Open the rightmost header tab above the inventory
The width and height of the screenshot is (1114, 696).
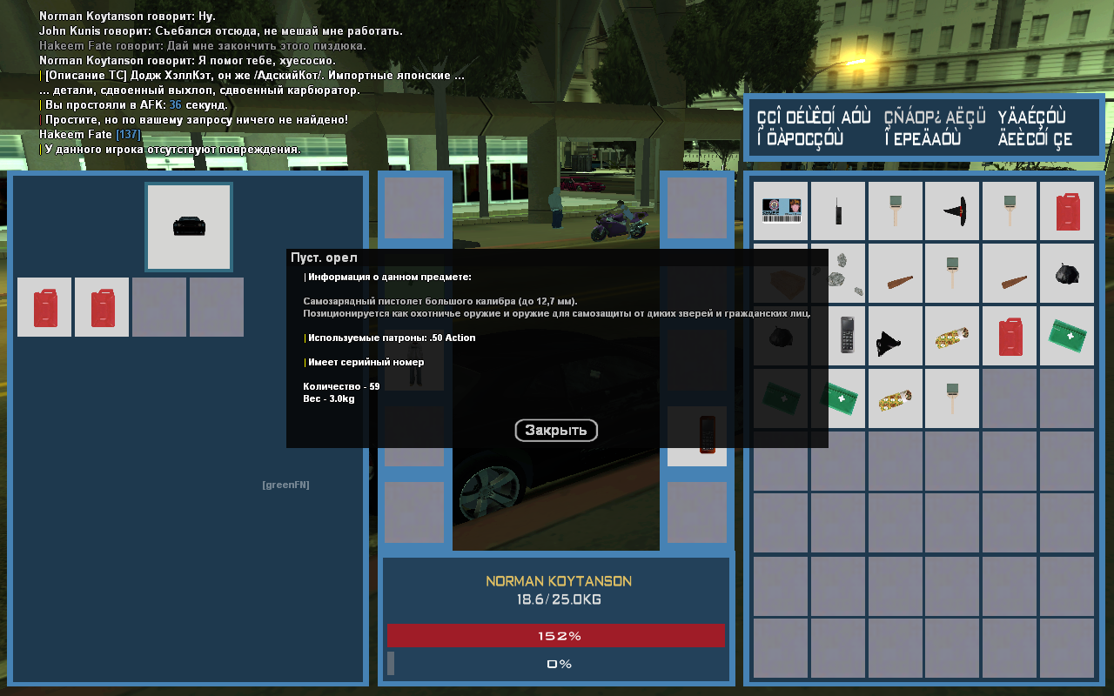[1036, 128]
